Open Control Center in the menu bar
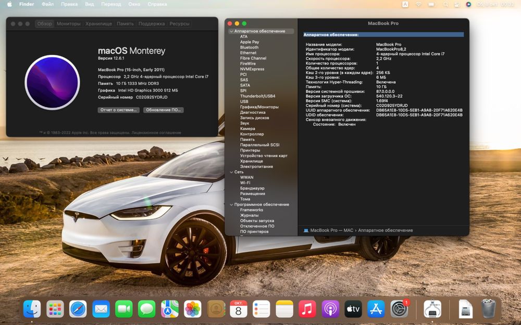The image size is (521, 325). point(457,4)
